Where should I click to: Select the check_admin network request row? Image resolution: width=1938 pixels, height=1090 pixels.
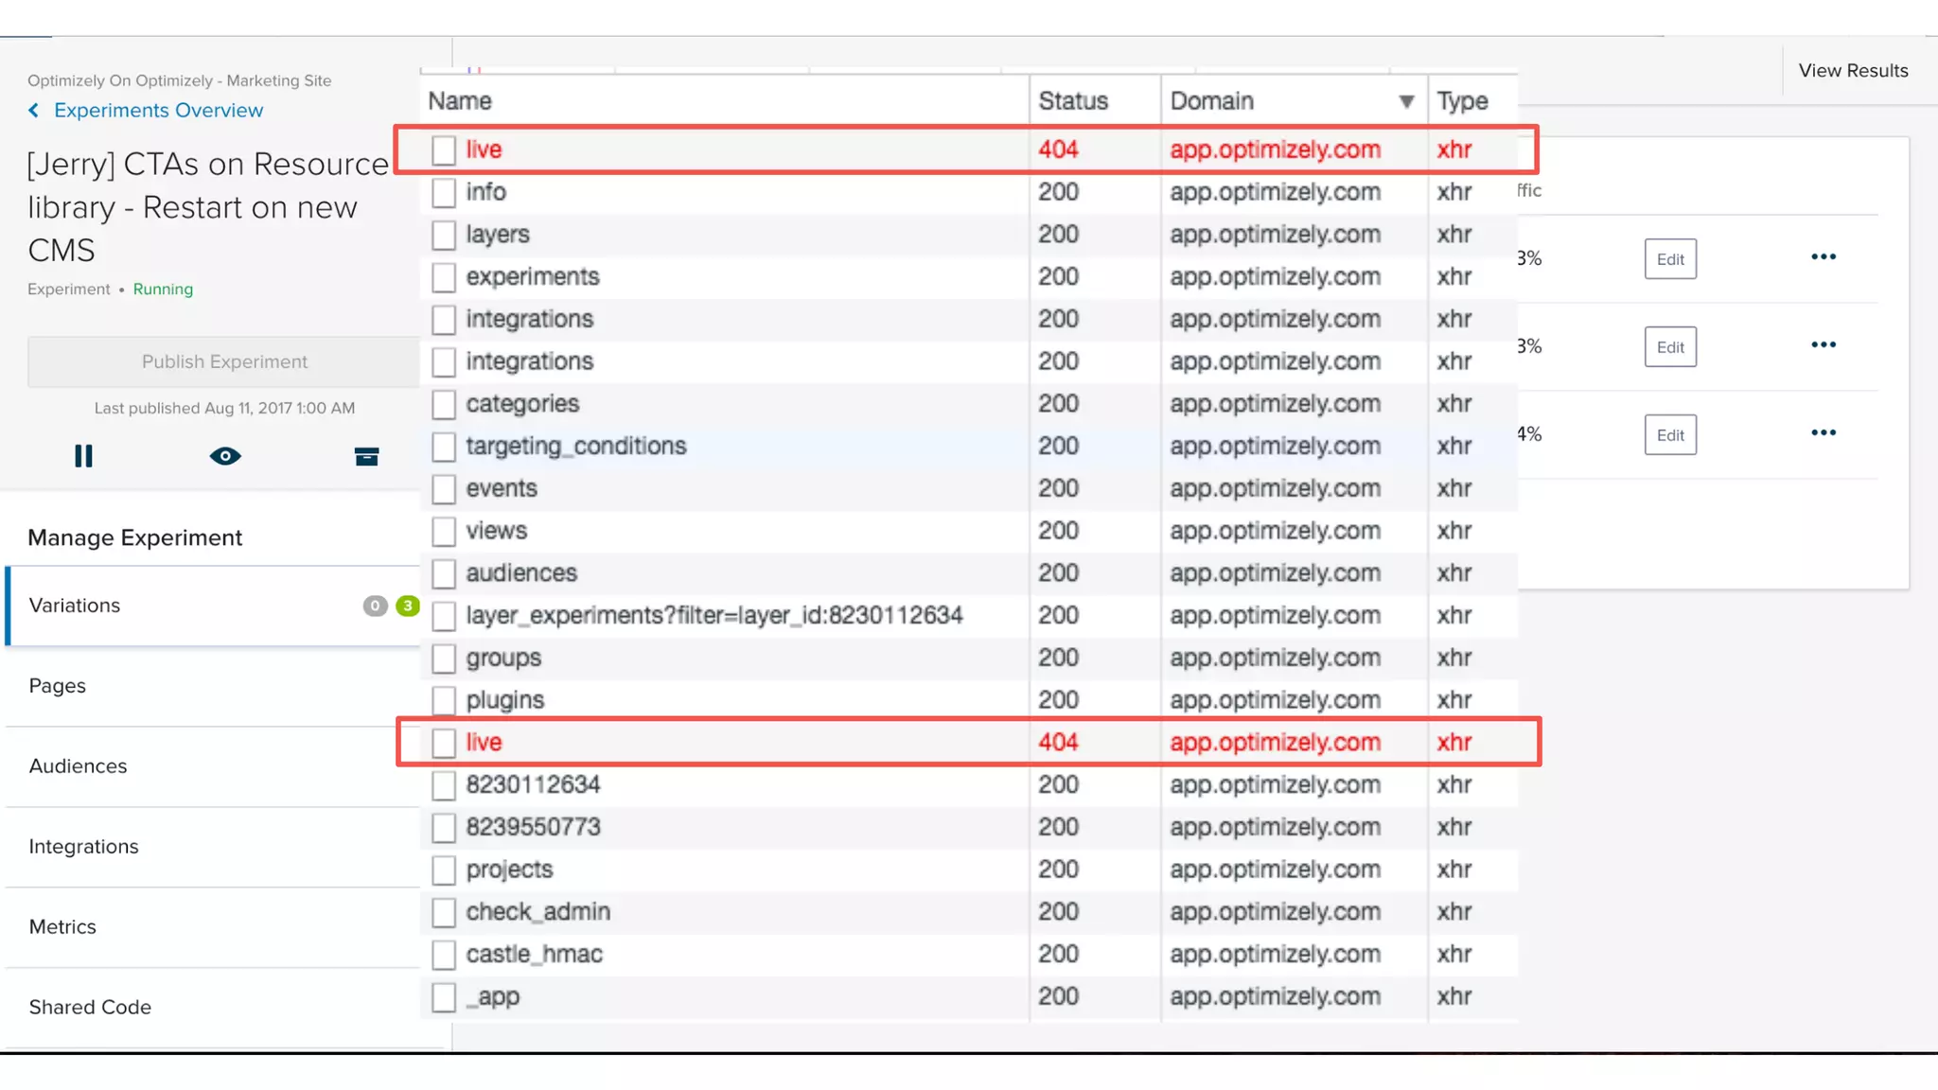[537, 912]
